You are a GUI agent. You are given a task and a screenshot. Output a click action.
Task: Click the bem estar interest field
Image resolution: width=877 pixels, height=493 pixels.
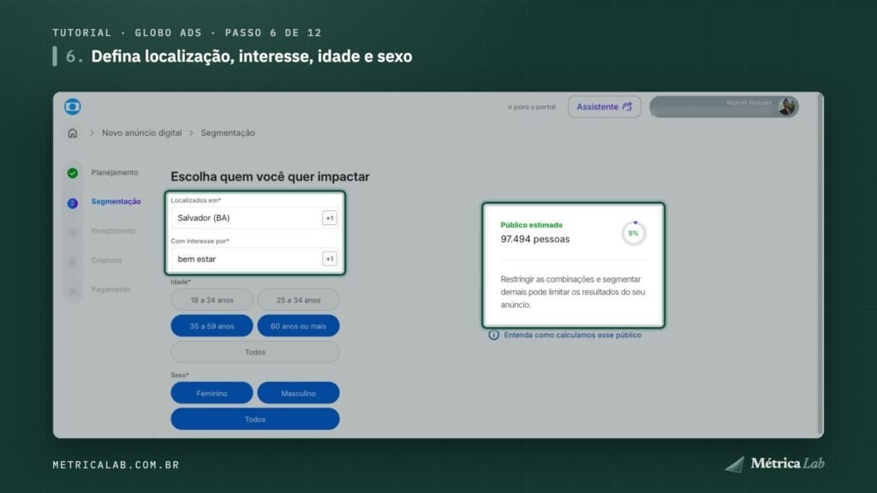click(x=255, y=258)
